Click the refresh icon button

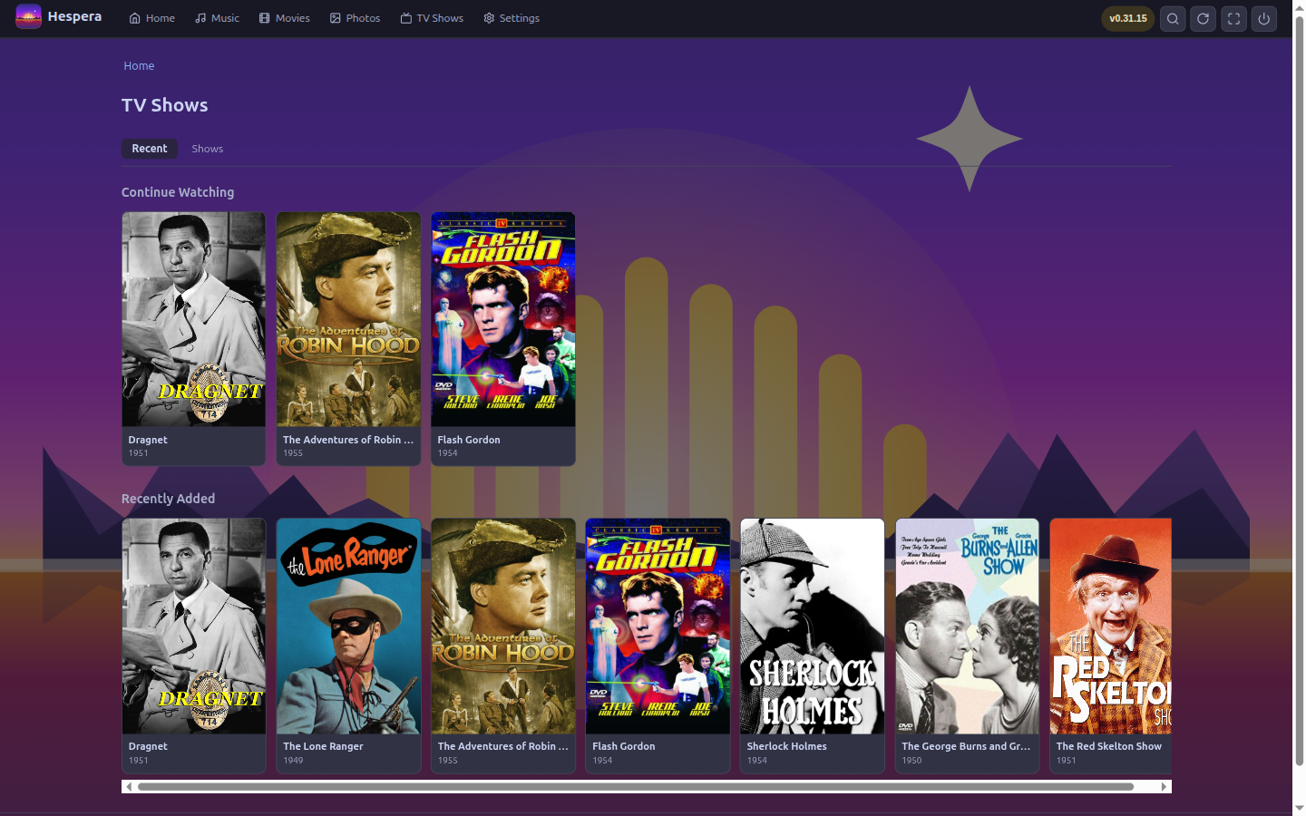point(1204,18)
